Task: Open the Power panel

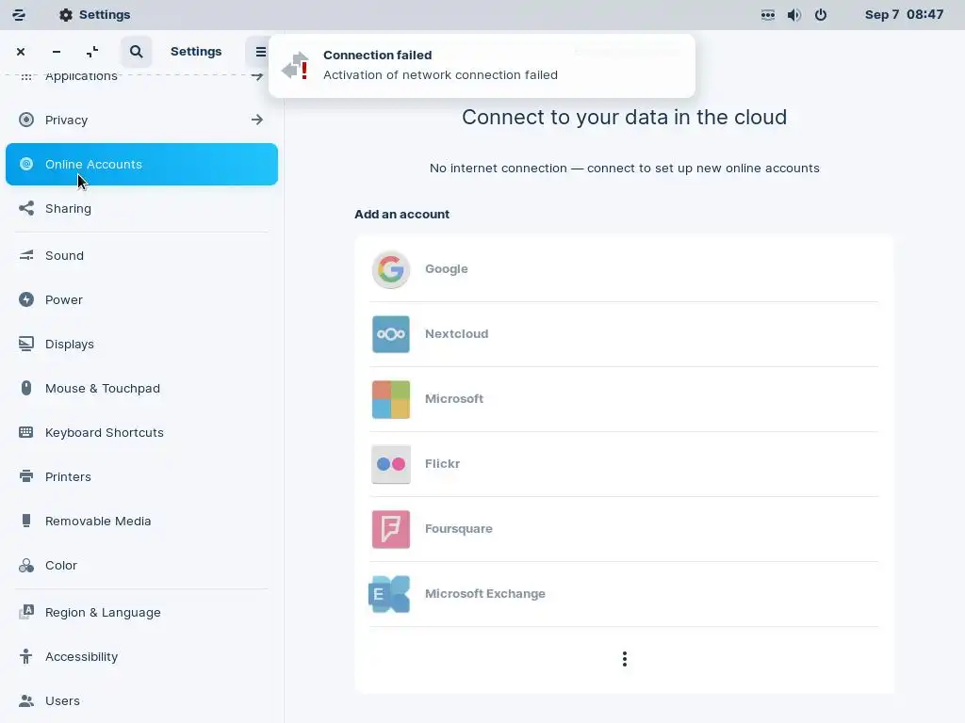Action: [141, 299]
